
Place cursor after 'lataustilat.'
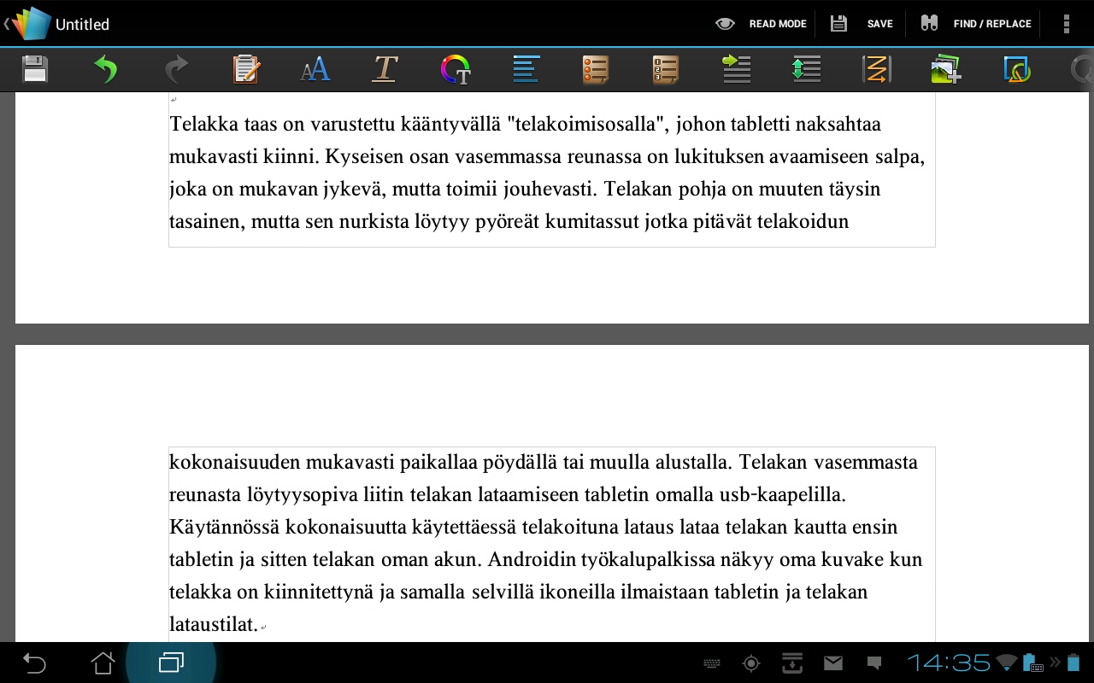[259, 625]
